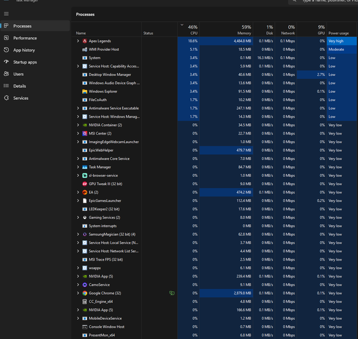Click the hamburger navigation menu icon
The width and height of the screenshot is (358, 339).
click(6, 13)
